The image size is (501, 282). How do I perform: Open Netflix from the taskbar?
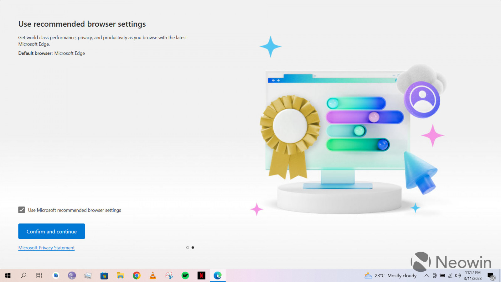[201, 275]
